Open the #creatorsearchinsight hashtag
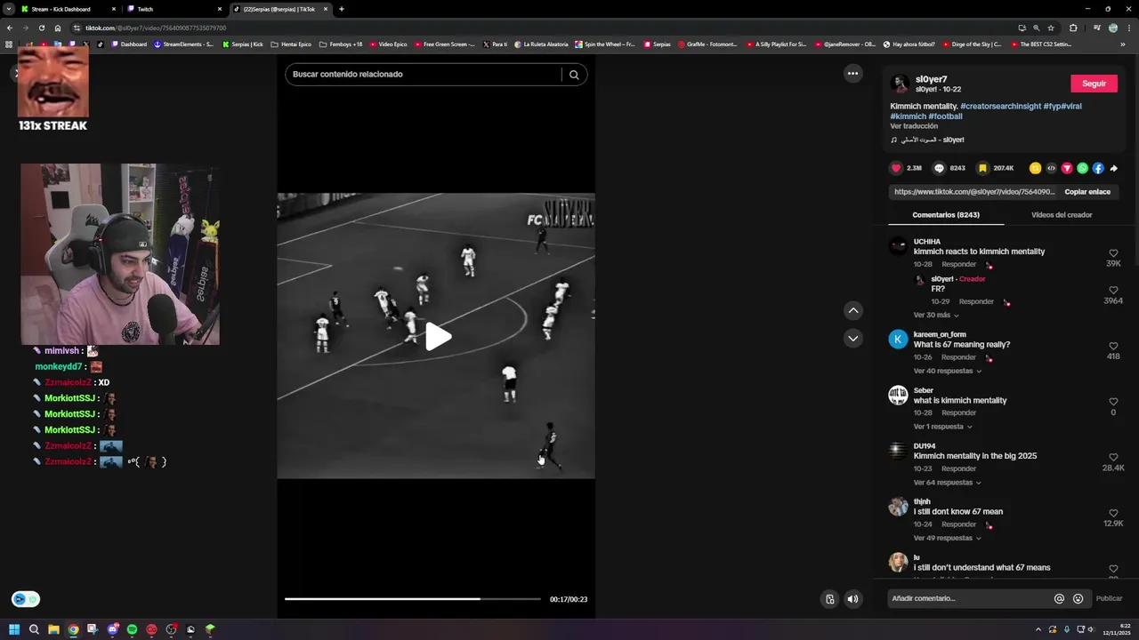This screenshot has width=1139, height=640. [x=1000, y=106]
